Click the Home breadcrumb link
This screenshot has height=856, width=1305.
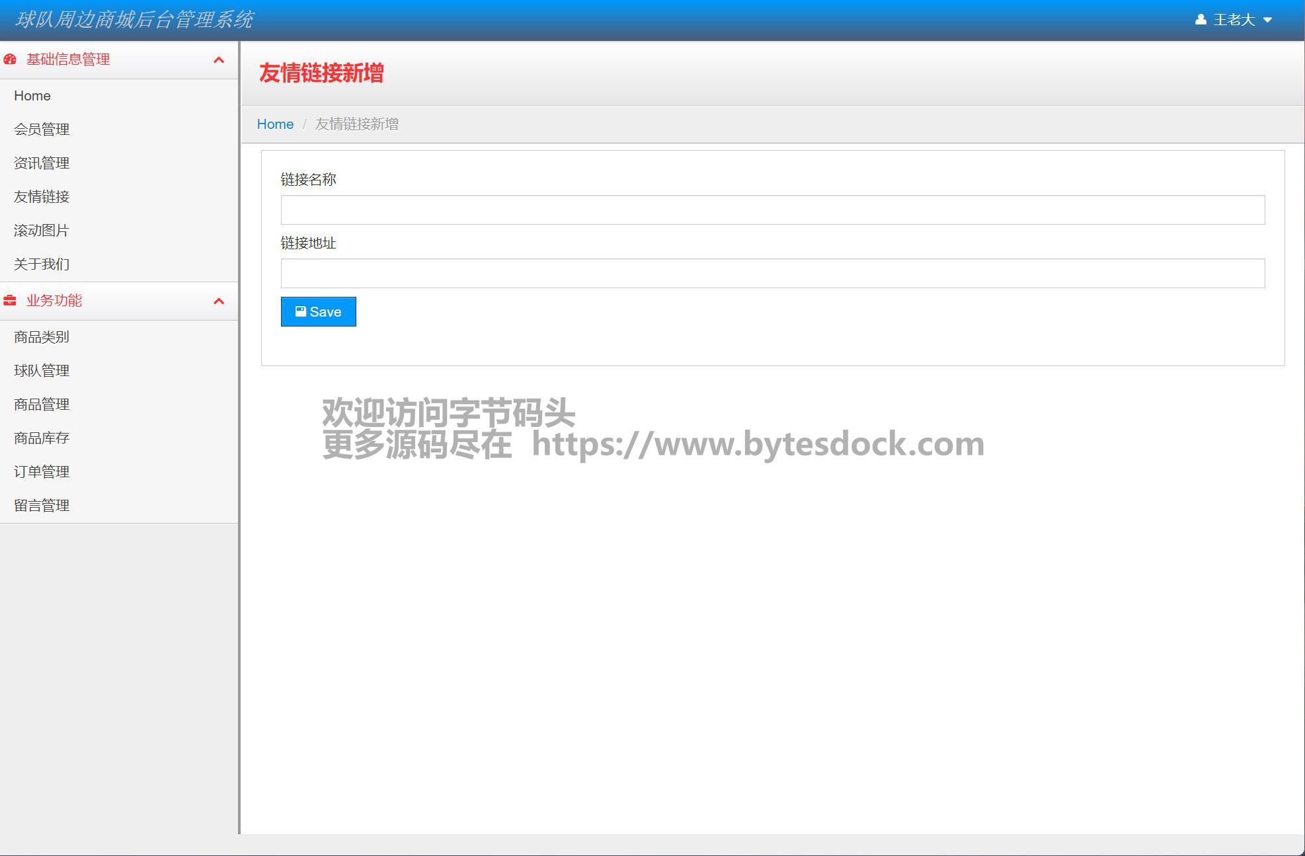[275, 124]
